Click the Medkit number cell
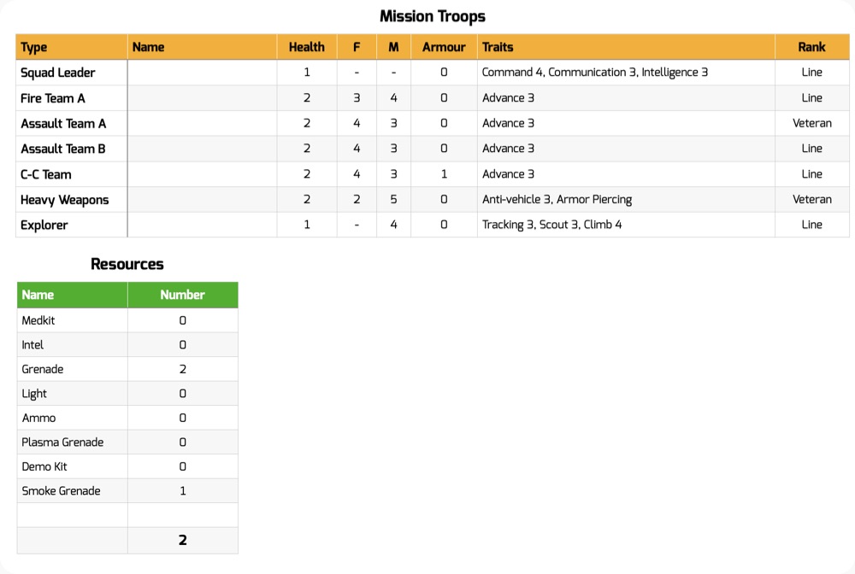The width and height of the screenshot is (855, 574). (x=183, y=320)
